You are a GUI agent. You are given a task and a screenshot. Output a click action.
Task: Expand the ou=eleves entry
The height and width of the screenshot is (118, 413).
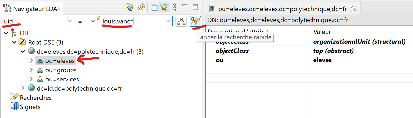click(x=32, y=61)
